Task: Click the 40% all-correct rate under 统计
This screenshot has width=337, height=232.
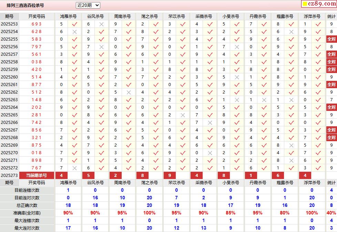Action: click(x=331, y=213)
